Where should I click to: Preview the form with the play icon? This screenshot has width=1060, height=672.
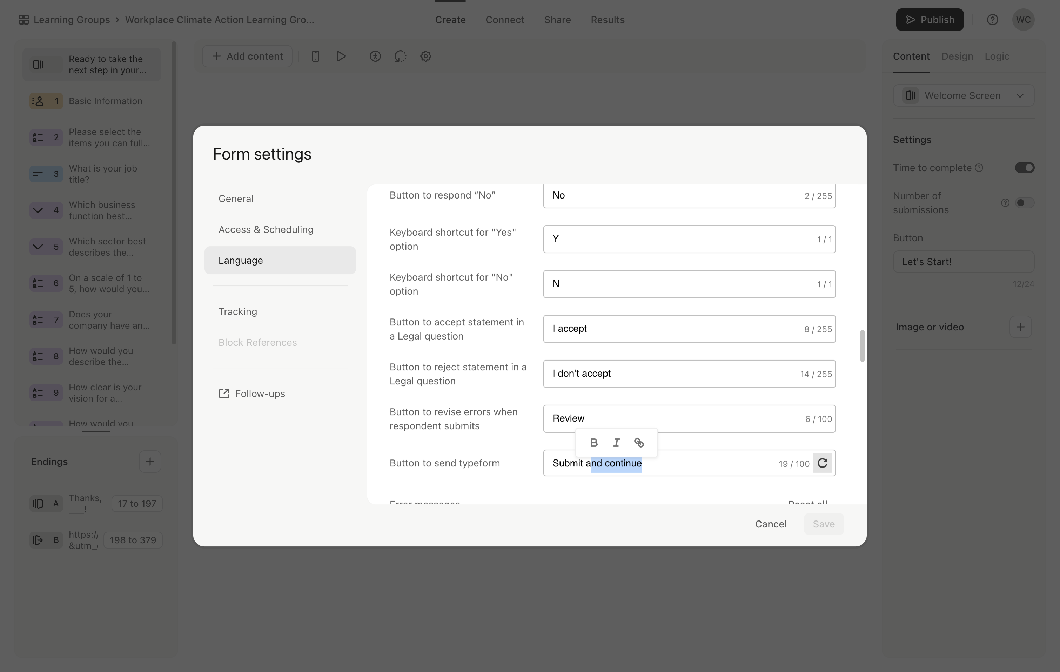[341, 56]
